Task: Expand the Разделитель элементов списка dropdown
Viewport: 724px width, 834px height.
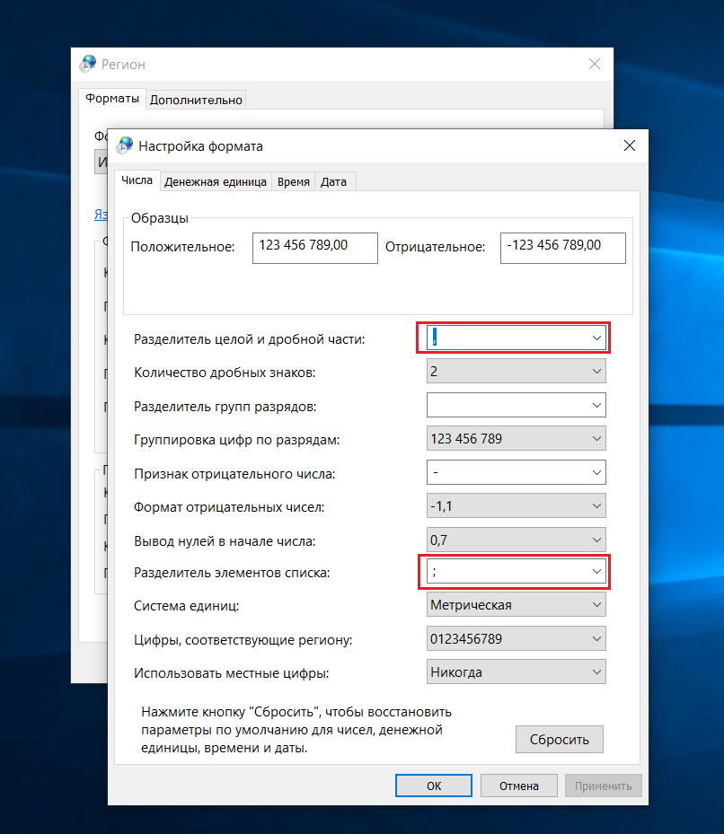Action: click(596, 571)
